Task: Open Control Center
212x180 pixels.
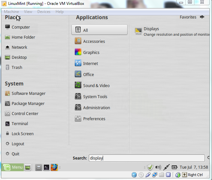Action: tap(22, 113)
